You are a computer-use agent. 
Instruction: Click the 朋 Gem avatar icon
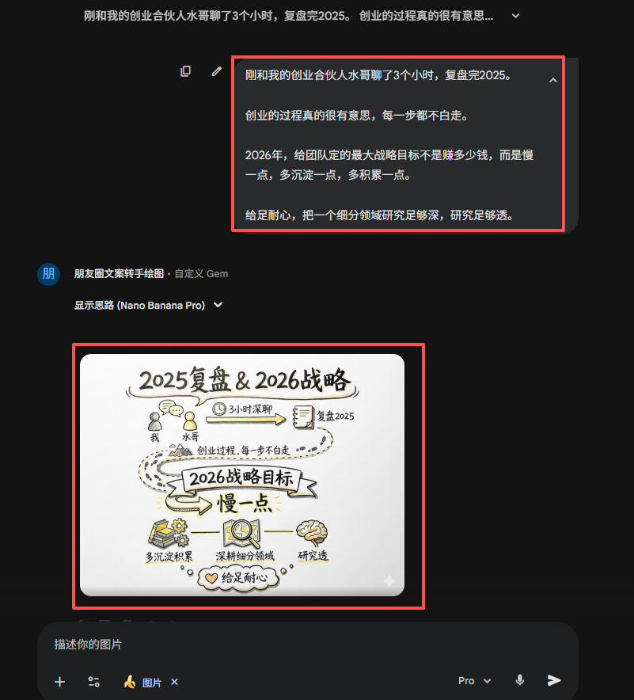tap(48, 274)
